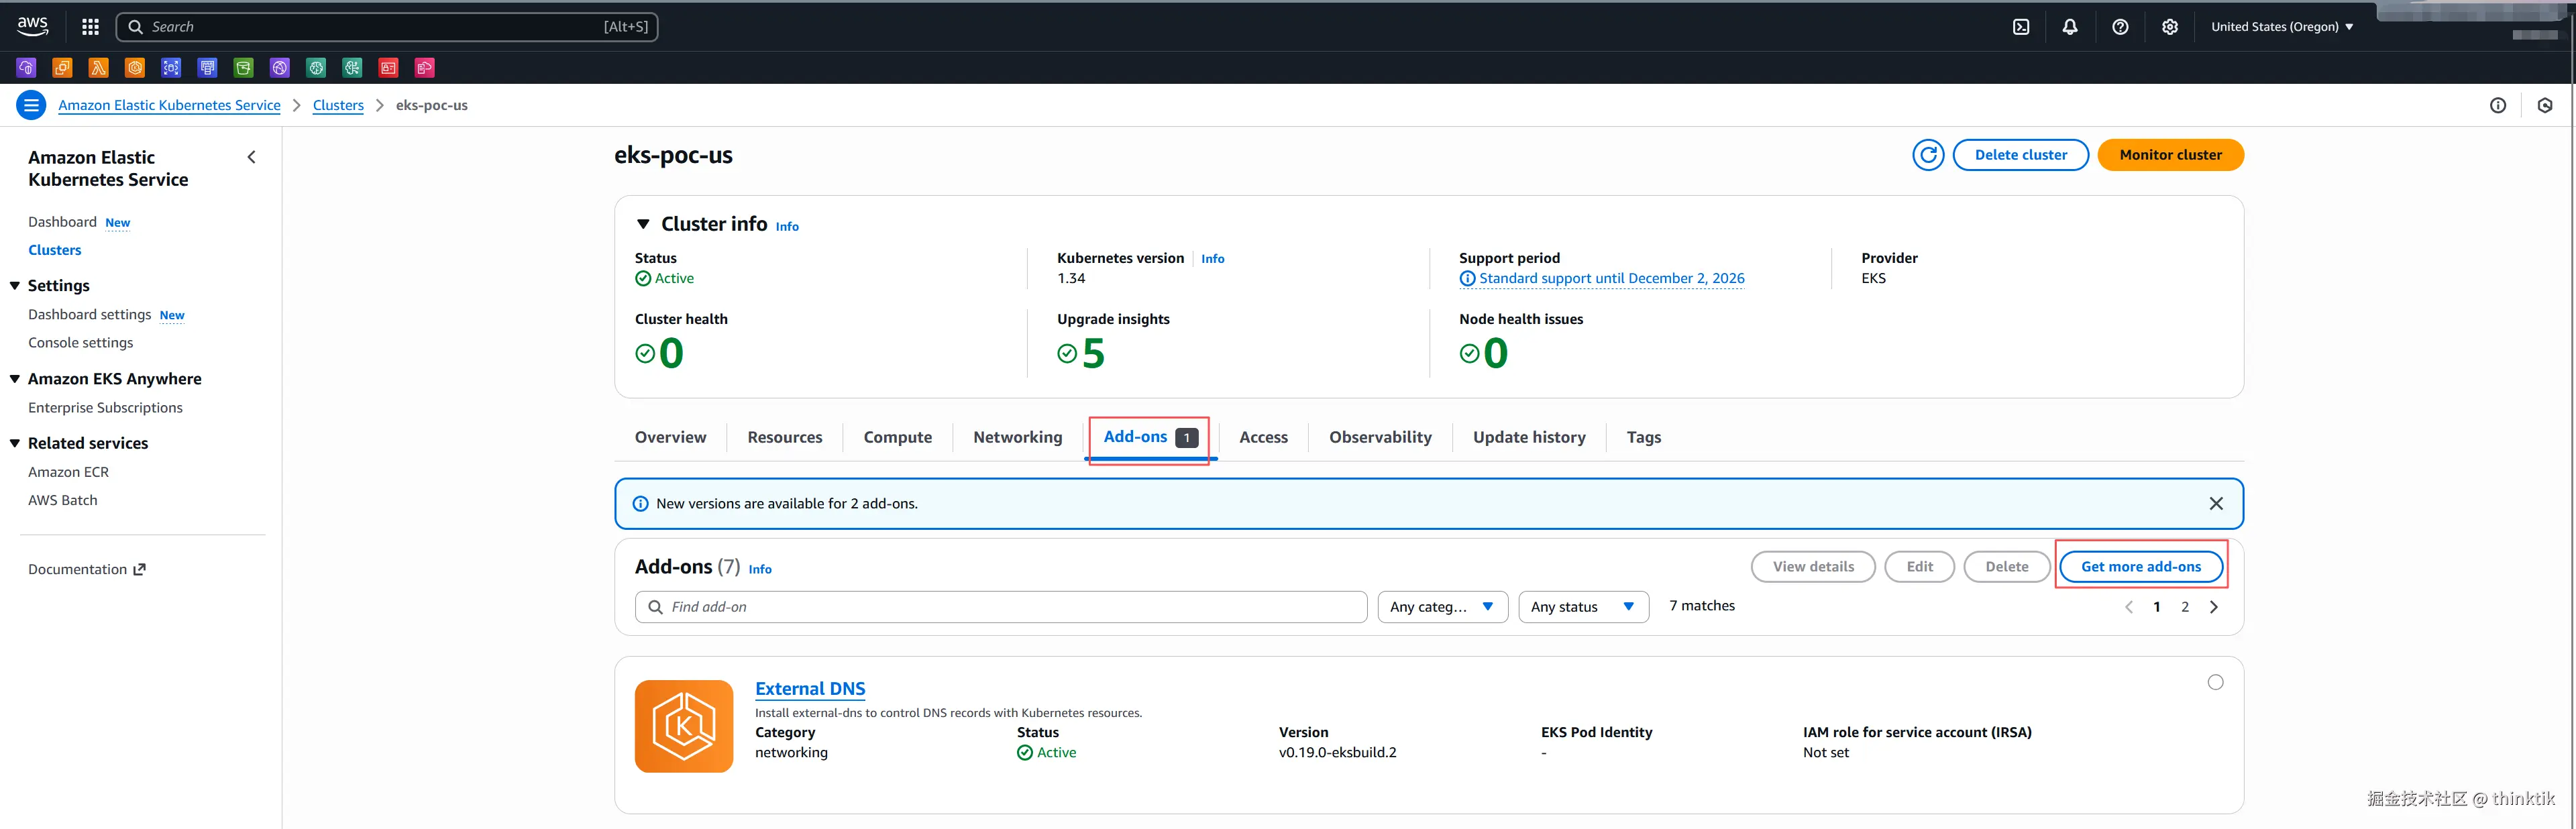Open the pink cloud-document favorites shortcut

point(425,68)
